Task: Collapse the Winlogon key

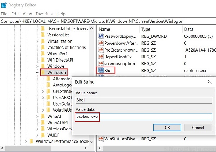Action: [37, 72]
